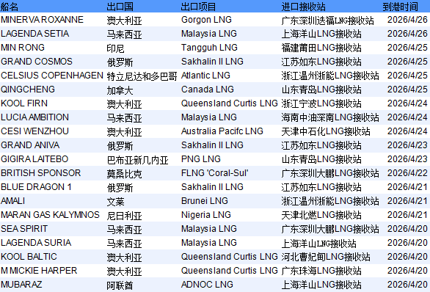Select the 加拿大 country cell
This screenshot has height=292, width=430.
pos(120,90)
